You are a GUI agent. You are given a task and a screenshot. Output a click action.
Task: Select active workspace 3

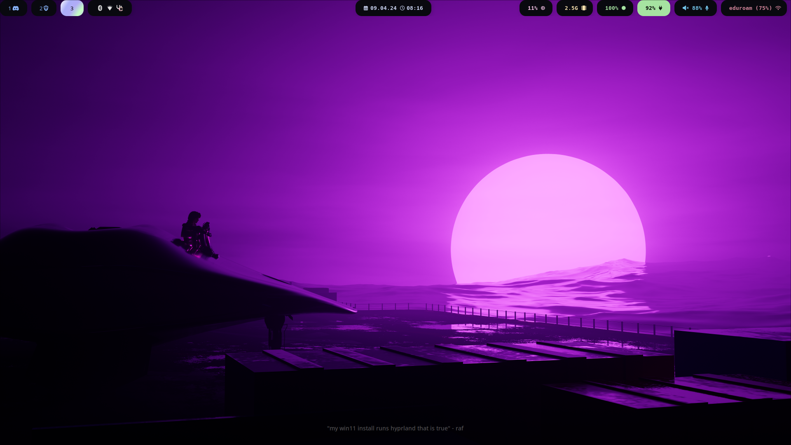(72, 8)
